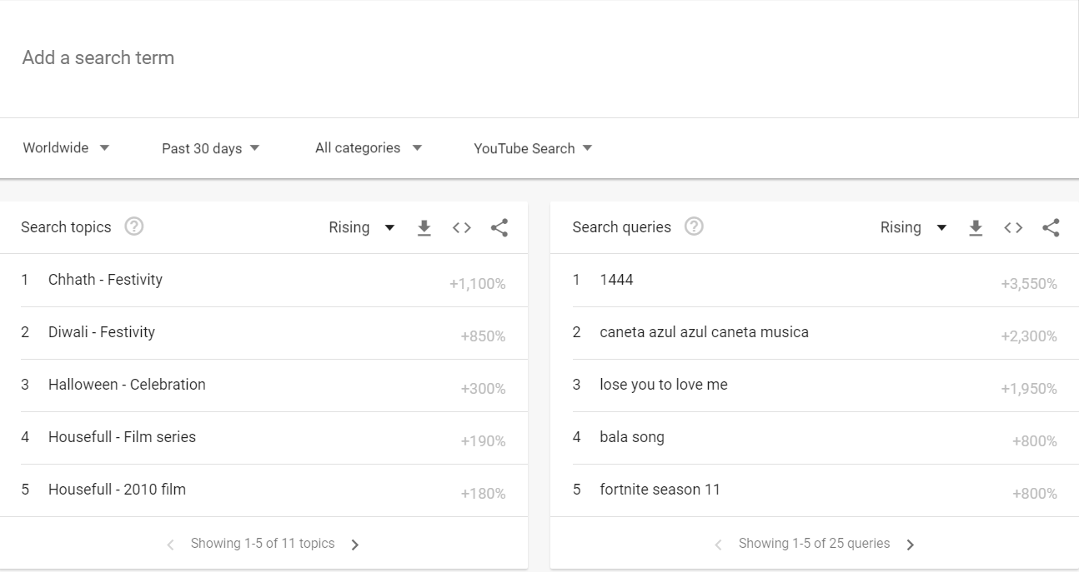Go to next page of queries
Viewport: 1079px width, 572px height.
pyautogui.click(x=911, y=545)
